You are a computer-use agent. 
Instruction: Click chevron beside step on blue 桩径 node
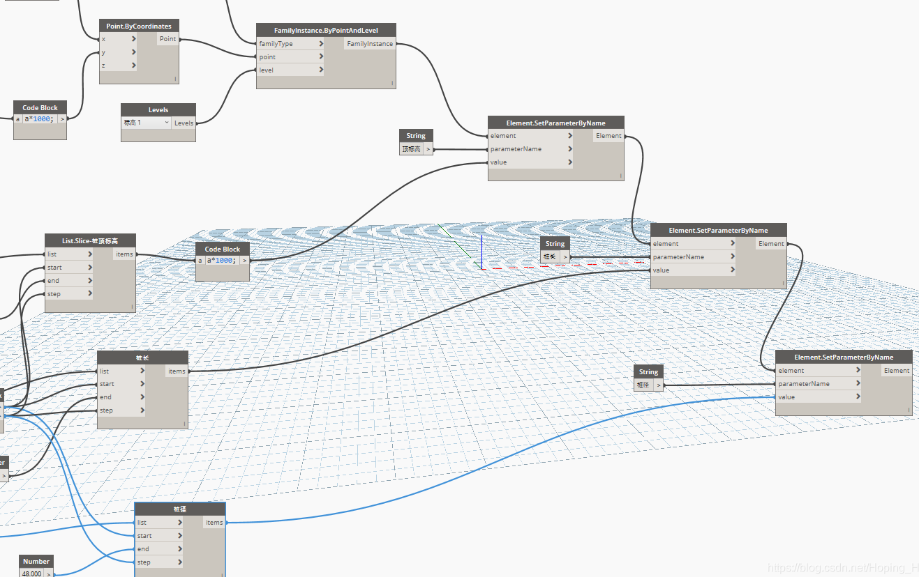[180, 562]
